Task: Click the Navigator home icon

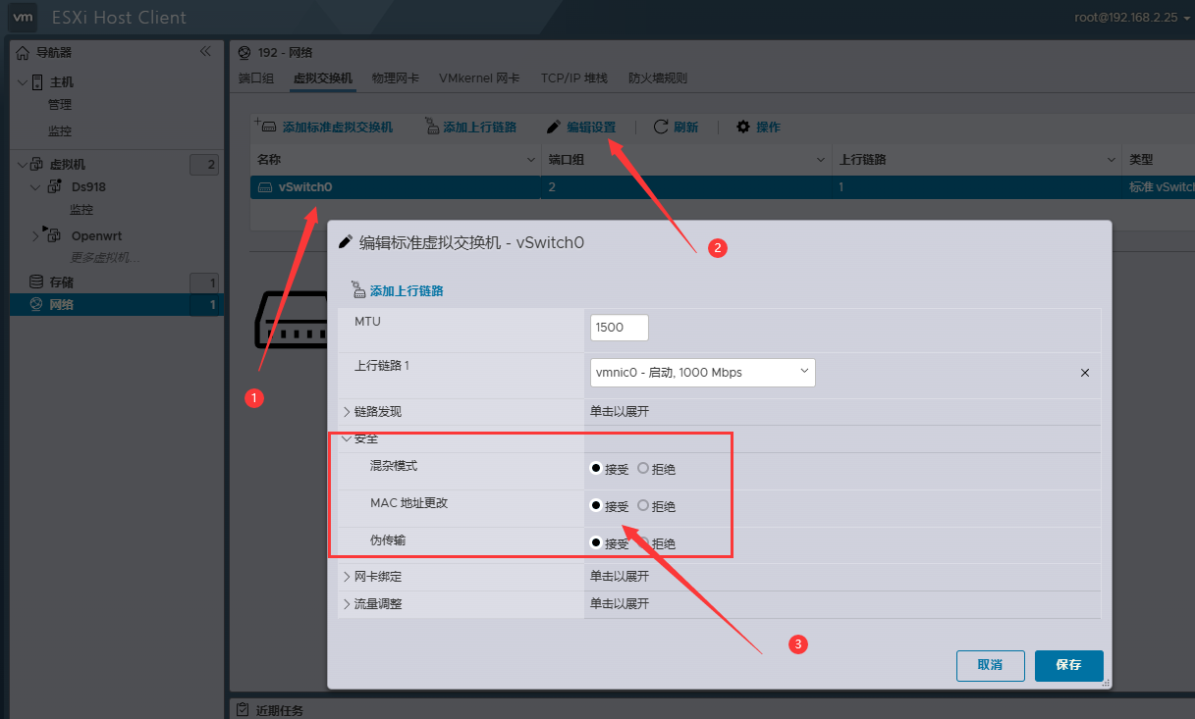Action: coord(23,52)
